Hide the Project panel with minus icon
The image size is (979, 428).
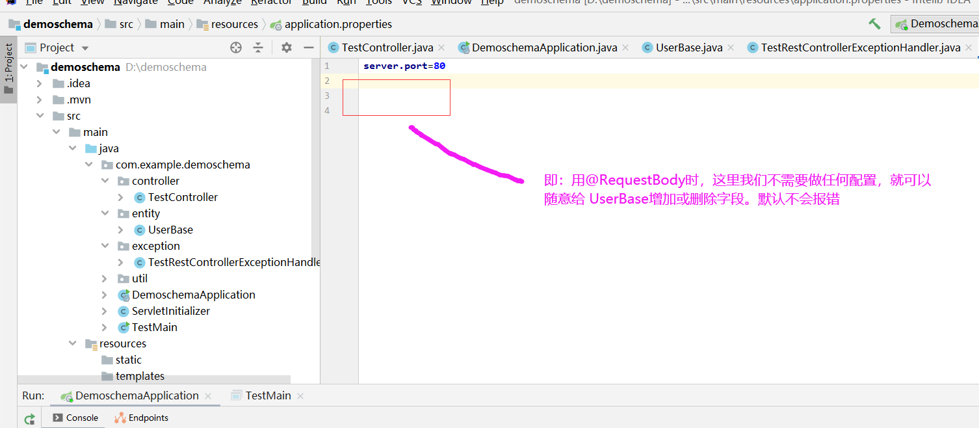coord(308,47)
